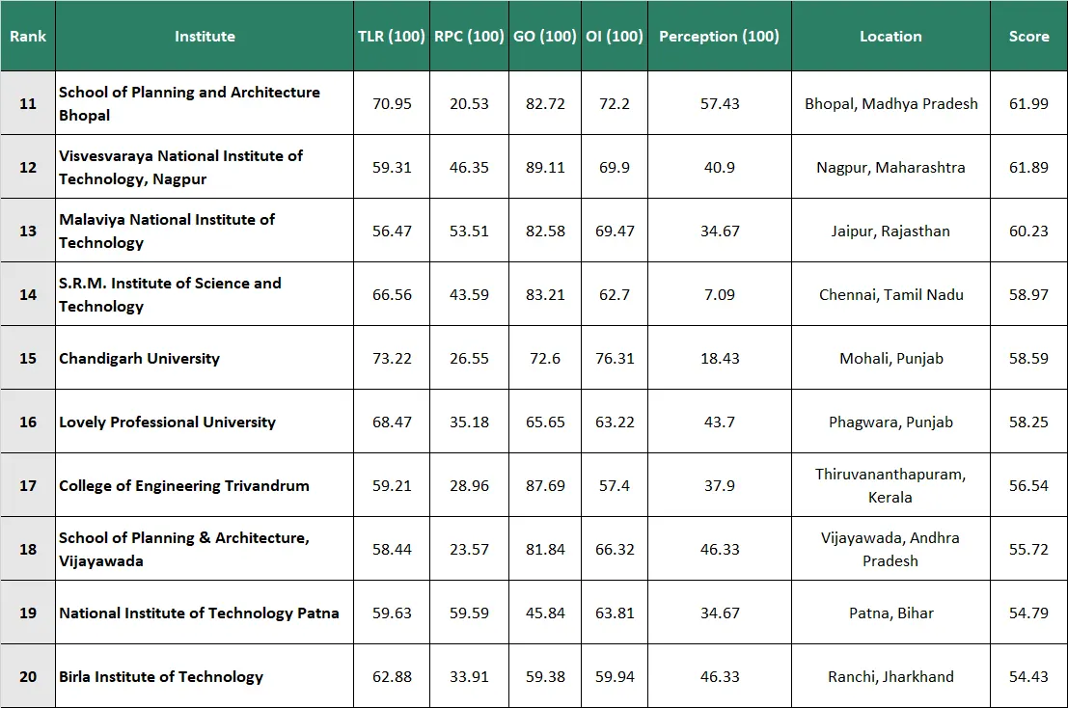Select the RPC (100) header cell
Image resolution: width=1068 pixels, height=708 pixels.
click(x=469, y=37)
